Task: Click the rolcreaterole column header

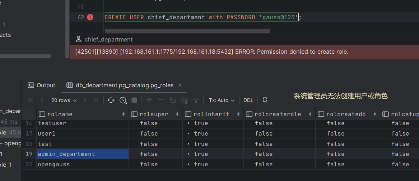Action: click(278, 114)
